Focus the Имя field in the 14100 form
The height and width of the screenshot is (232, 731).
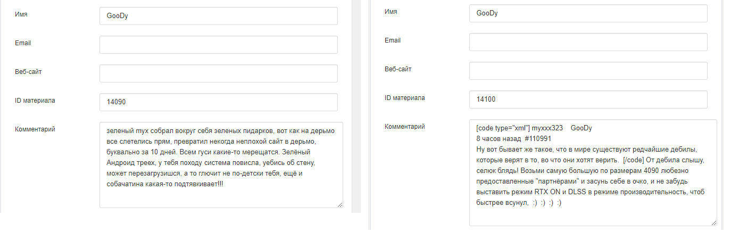[x=588, y=13]
